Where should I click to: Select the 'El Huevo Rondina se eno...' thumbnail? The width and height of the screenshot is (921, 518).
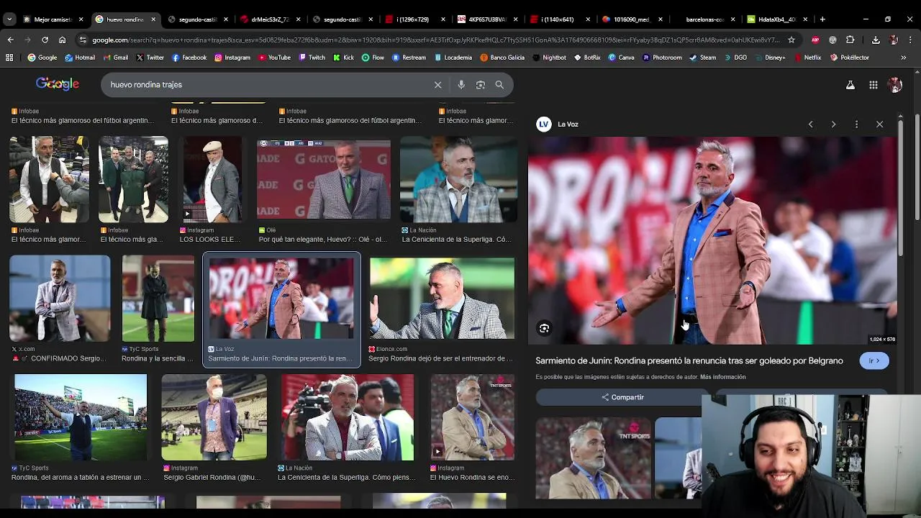coord(472,417)
